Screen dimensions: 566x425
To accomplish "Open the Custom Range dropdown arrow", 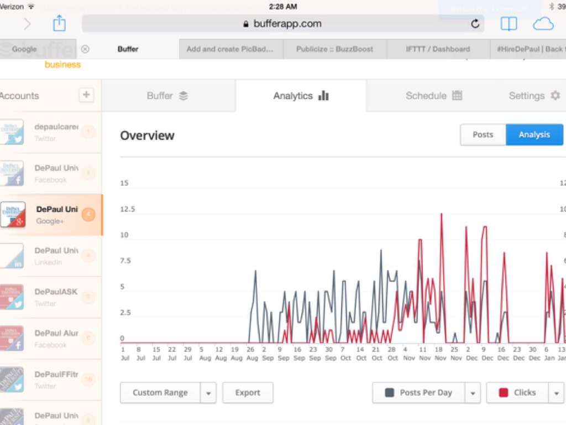I will click(x=208, y=393).
